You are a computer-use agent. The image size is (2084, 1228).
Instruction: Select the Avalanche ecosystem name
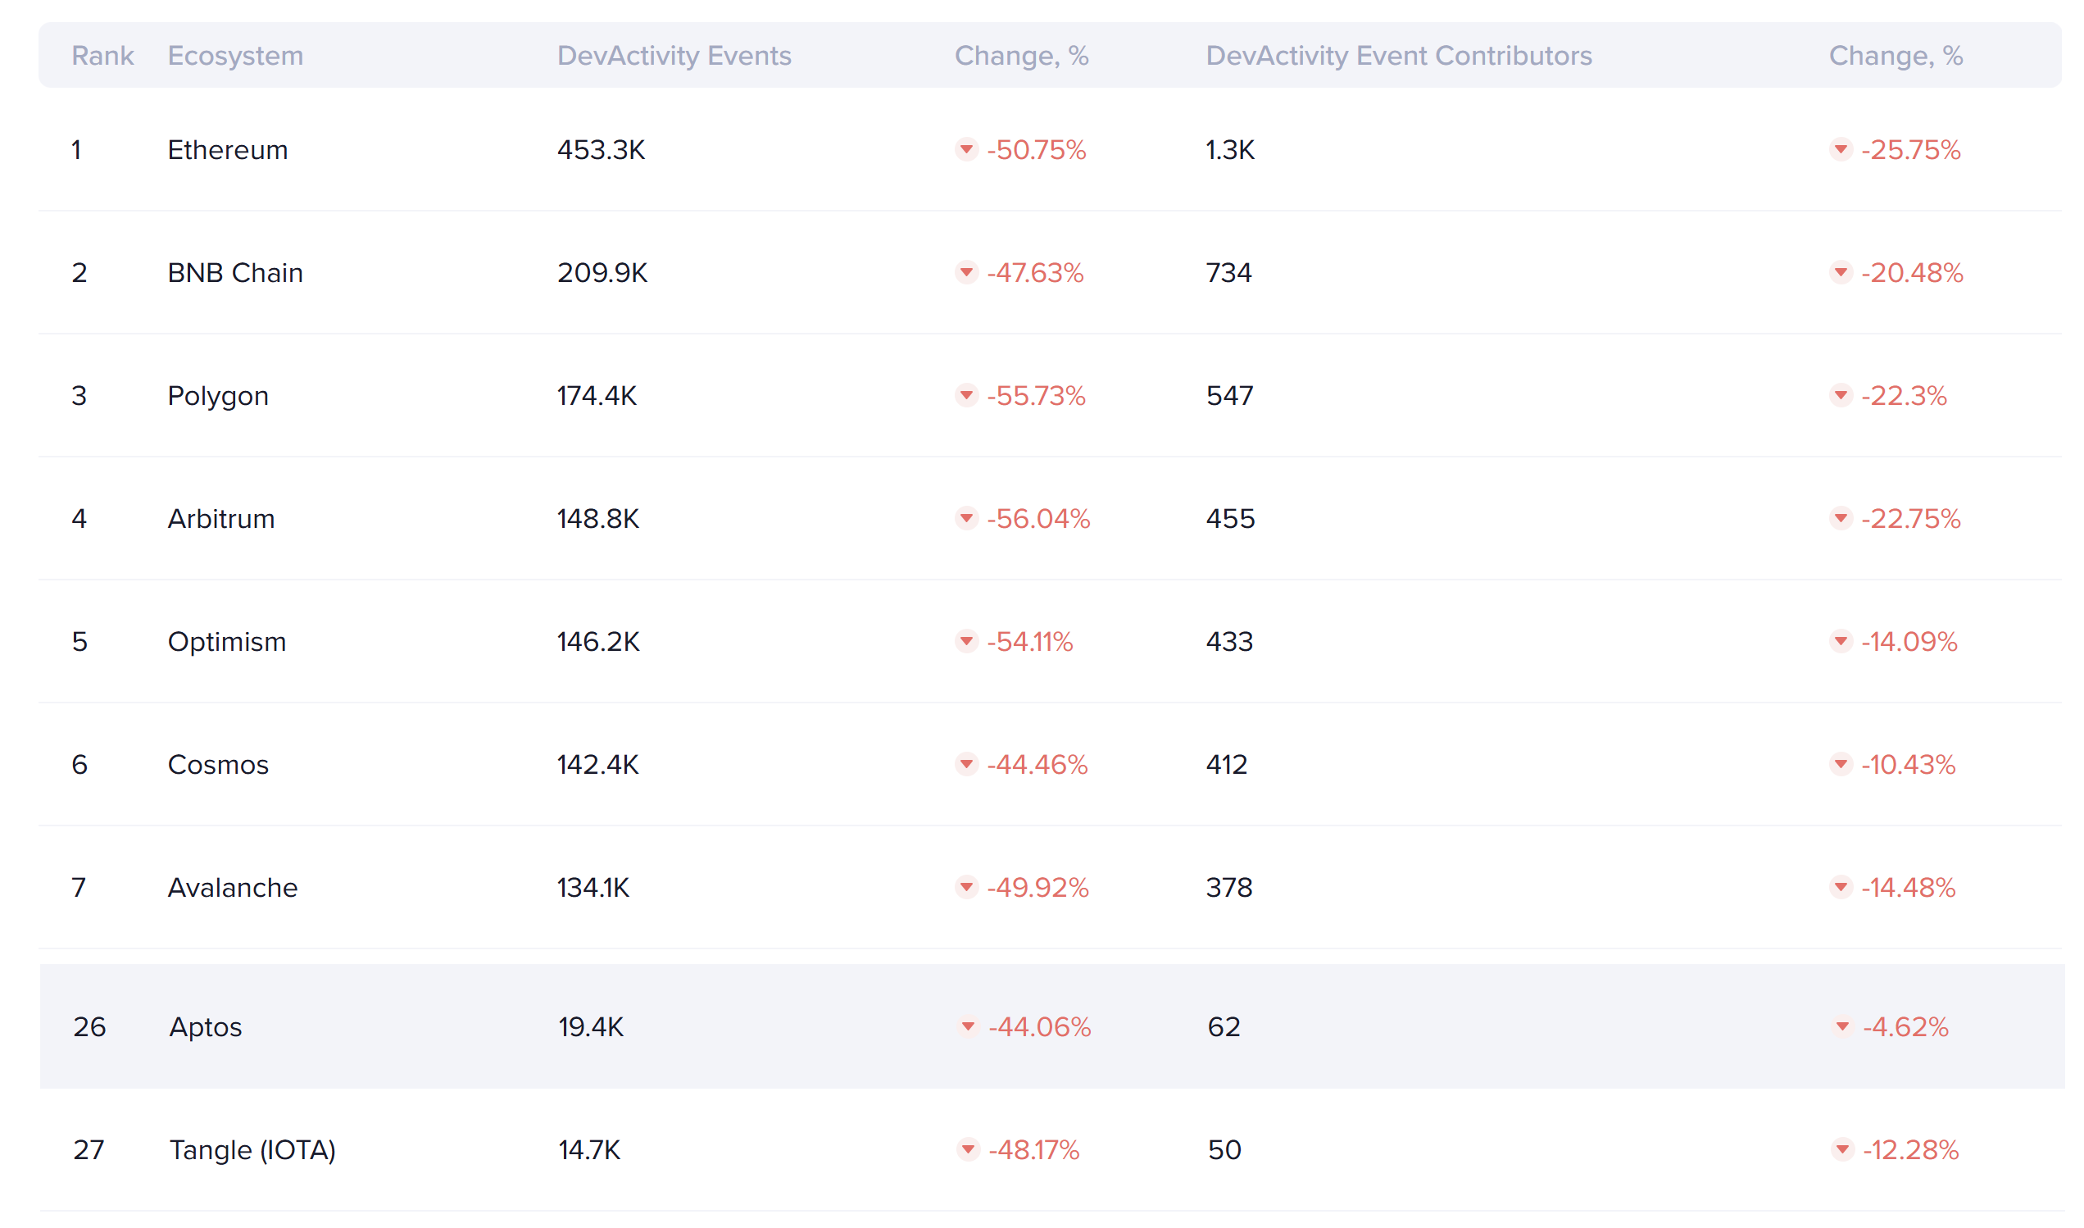[x=233, y=888]
